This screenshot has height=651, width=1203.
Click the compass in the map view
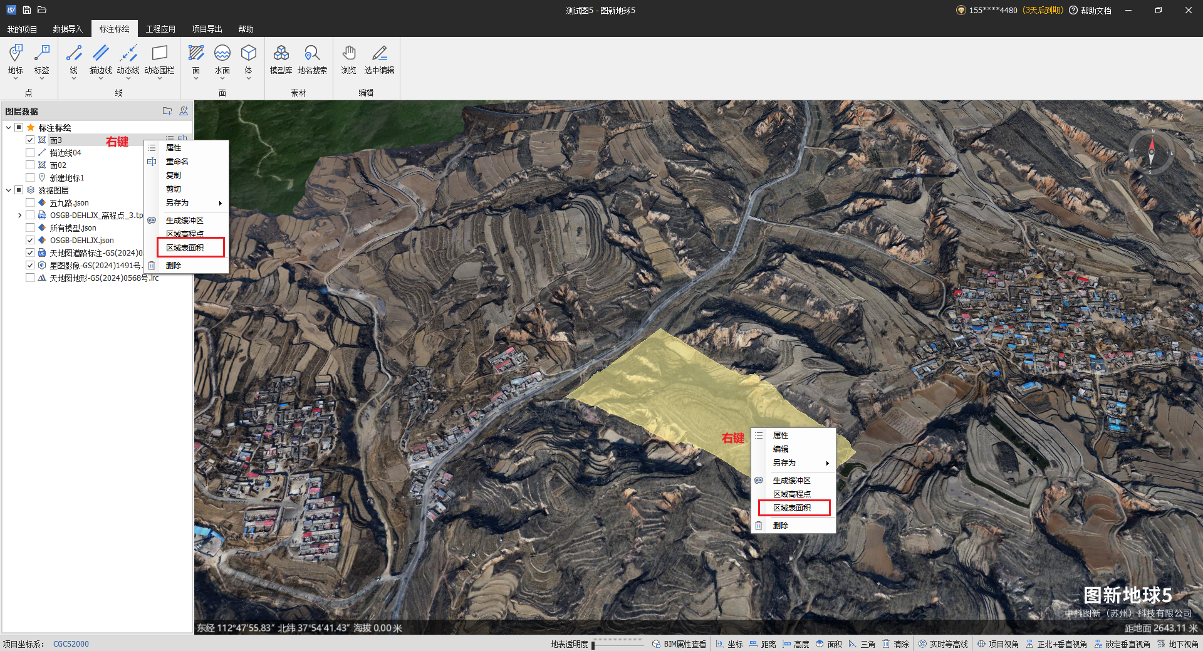pos(1151,152)
